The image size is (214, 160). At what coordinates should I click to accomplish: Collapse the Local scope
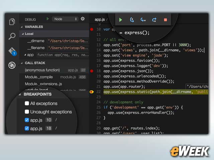[23, 34]
